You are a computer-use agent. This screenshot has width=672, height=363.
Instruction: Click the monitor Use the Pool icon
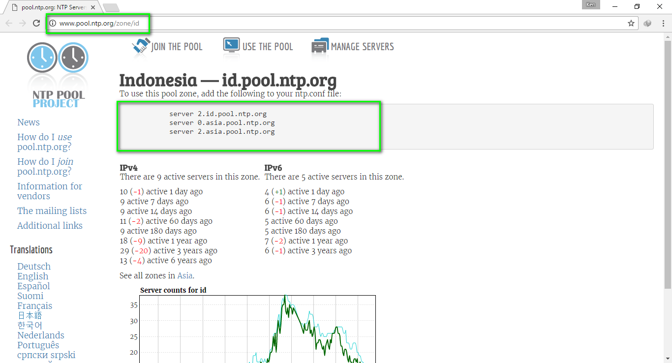tap(231, 45)
